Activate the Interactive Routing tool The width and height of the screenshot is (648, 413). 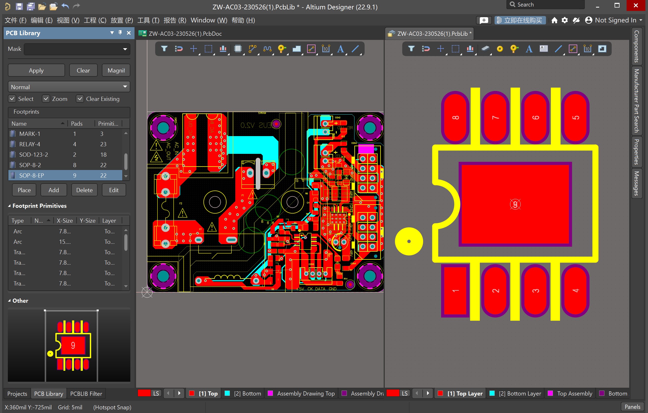click(252, 49)
